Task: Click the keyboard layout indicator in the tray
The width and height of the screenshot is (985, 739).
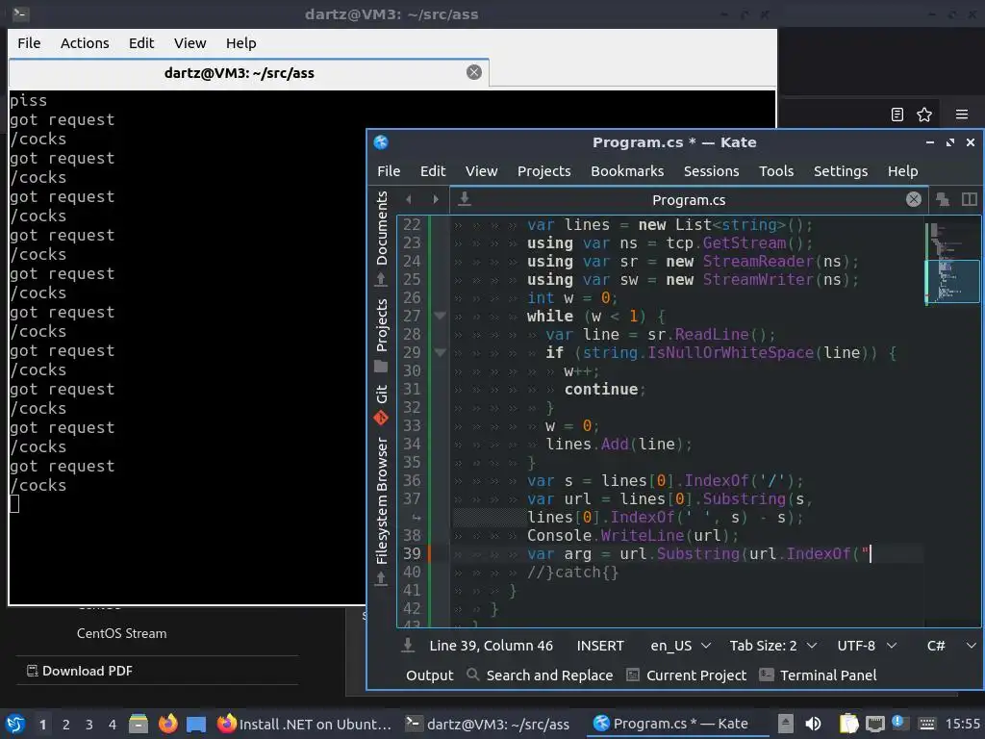Action: pyautogui.click(x=926, y=724)
